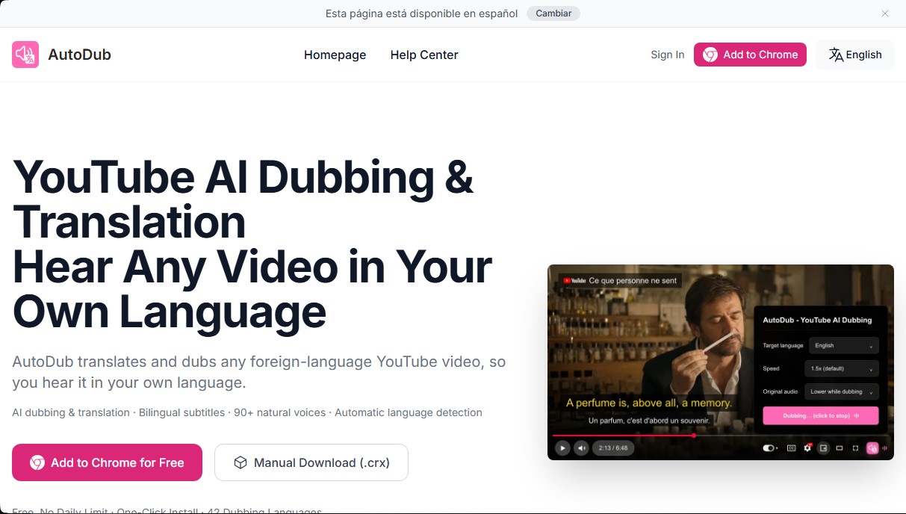Click the video title 'Ce que personne ne sent'
Screen dimensions: 906x514
633,281
